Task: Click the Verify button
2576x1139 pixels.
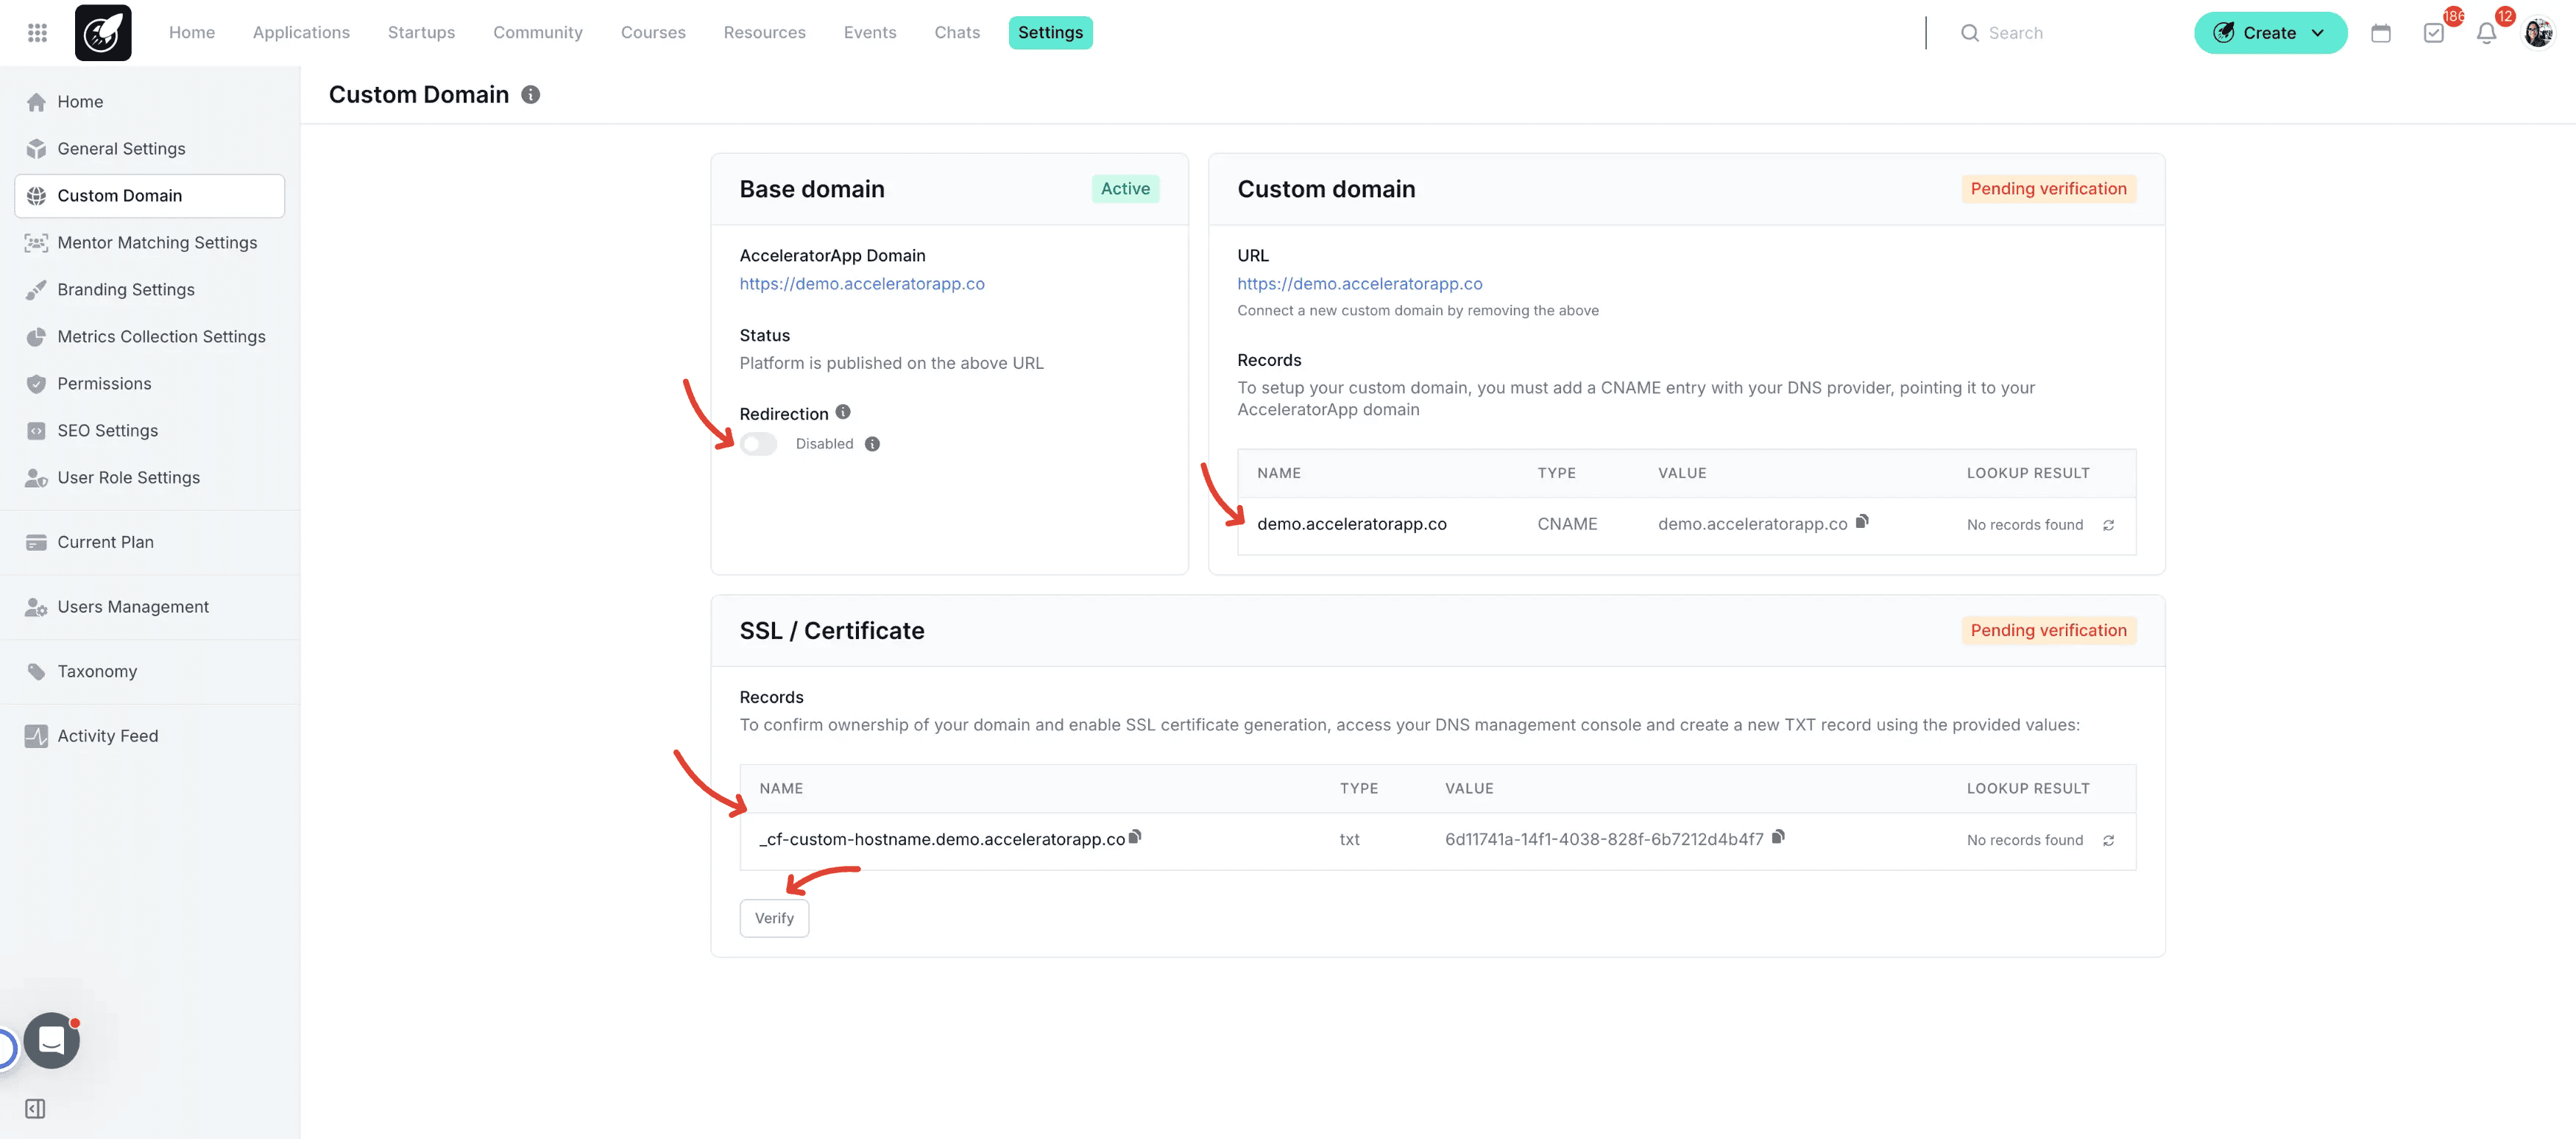Action: 774,918
